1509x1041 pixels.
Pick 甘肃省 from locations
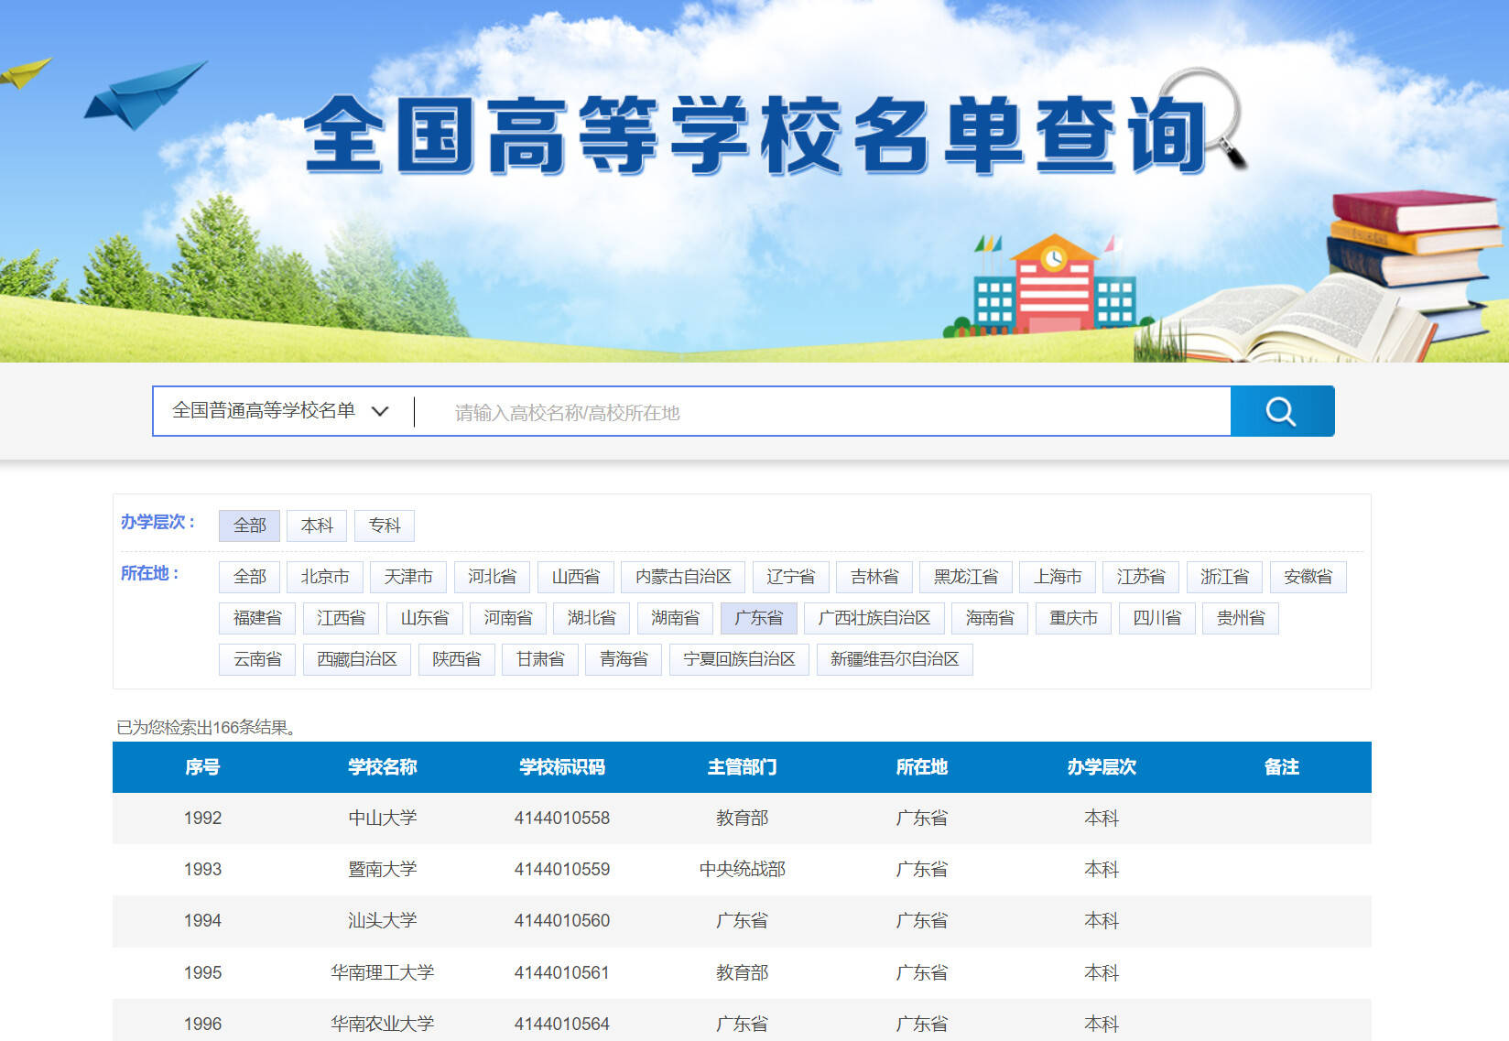click(x=540, y=659)
